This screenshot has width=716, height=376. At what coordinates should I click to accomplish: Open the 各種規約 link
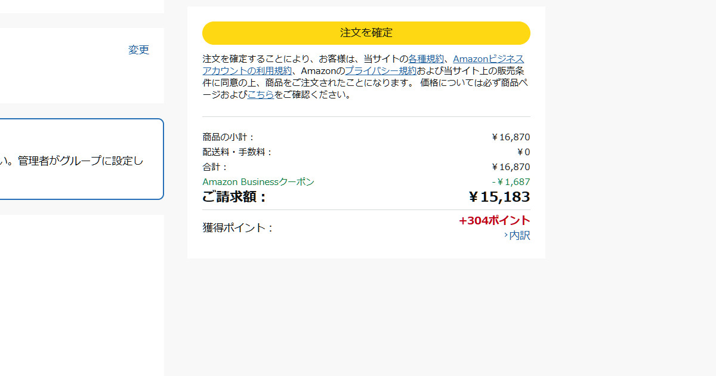click(x=426, y=59)
